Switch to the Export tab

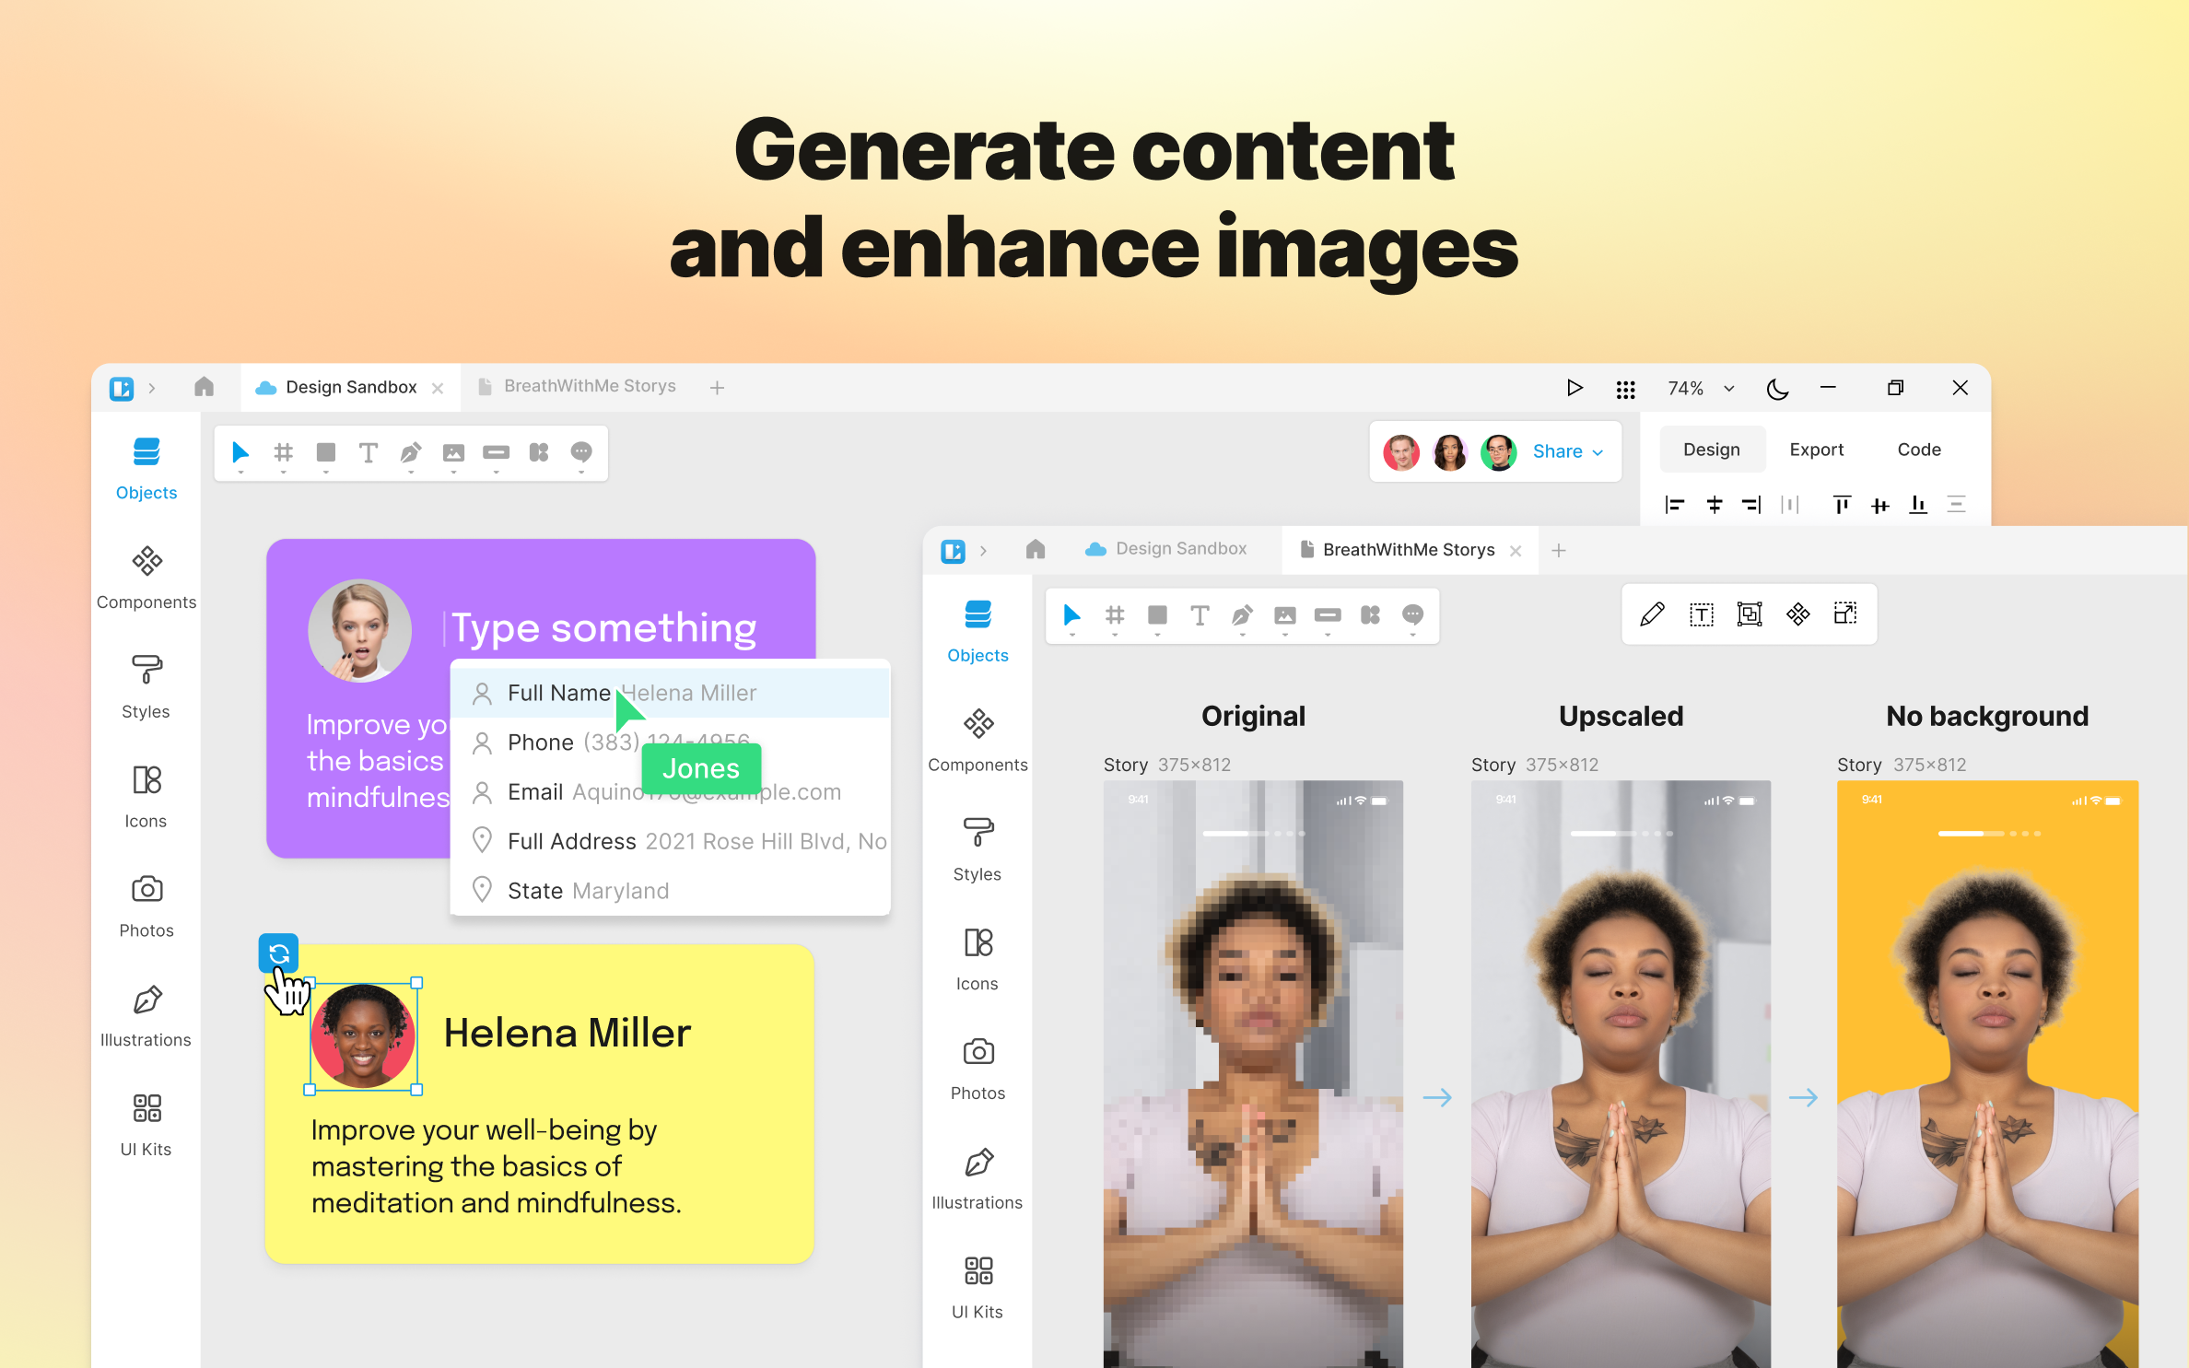(x=1816, y=450)
